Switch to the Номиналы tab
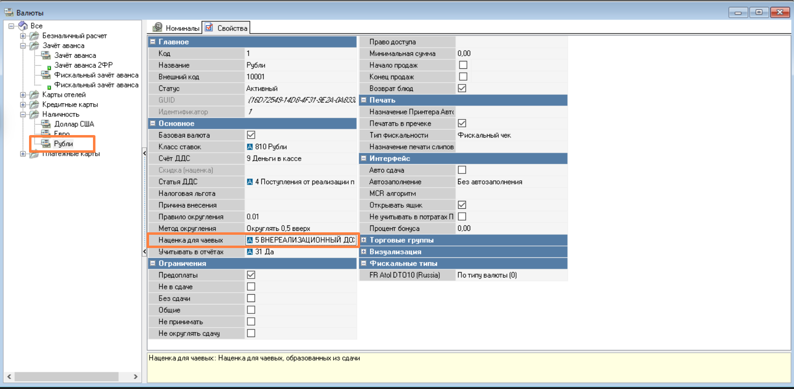This screenshot has height=389, width=794. click(177, 28)
